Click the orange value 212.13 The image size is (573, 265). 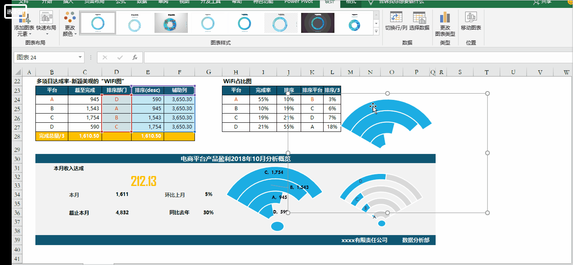click(143, 181)
